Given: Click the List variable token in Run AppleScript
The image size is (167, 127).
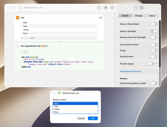Looking at the screenshot, I should pyautogui.click(x=44, y=46).
